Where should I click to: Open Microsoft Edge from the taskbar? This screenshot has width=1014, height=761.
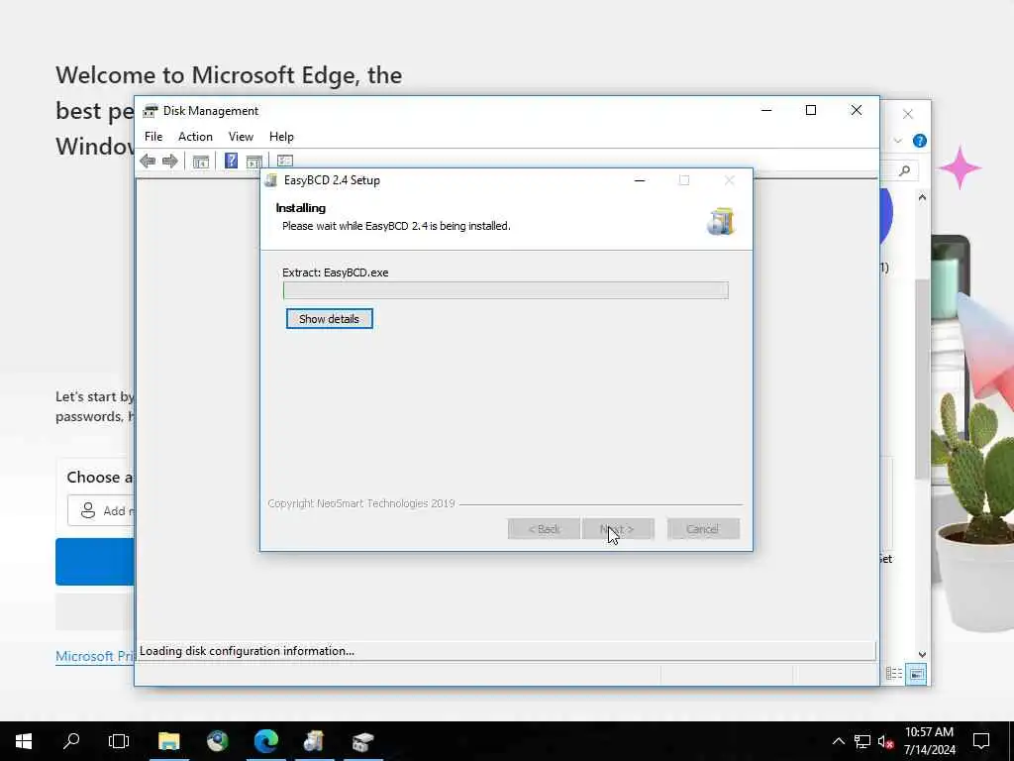tap(265, 741)
